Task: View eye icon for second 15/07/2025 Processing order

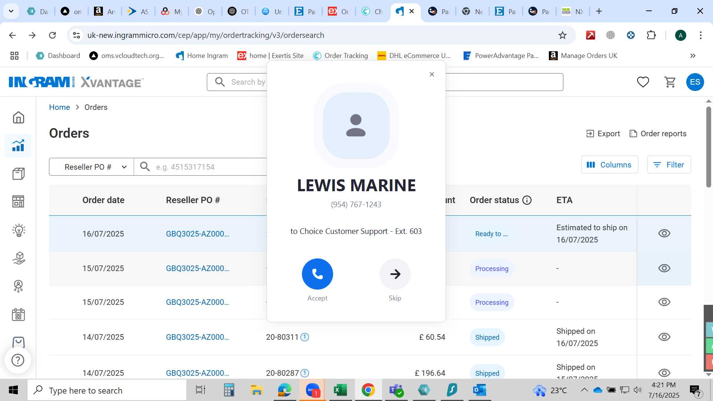Action: (664, 302)
